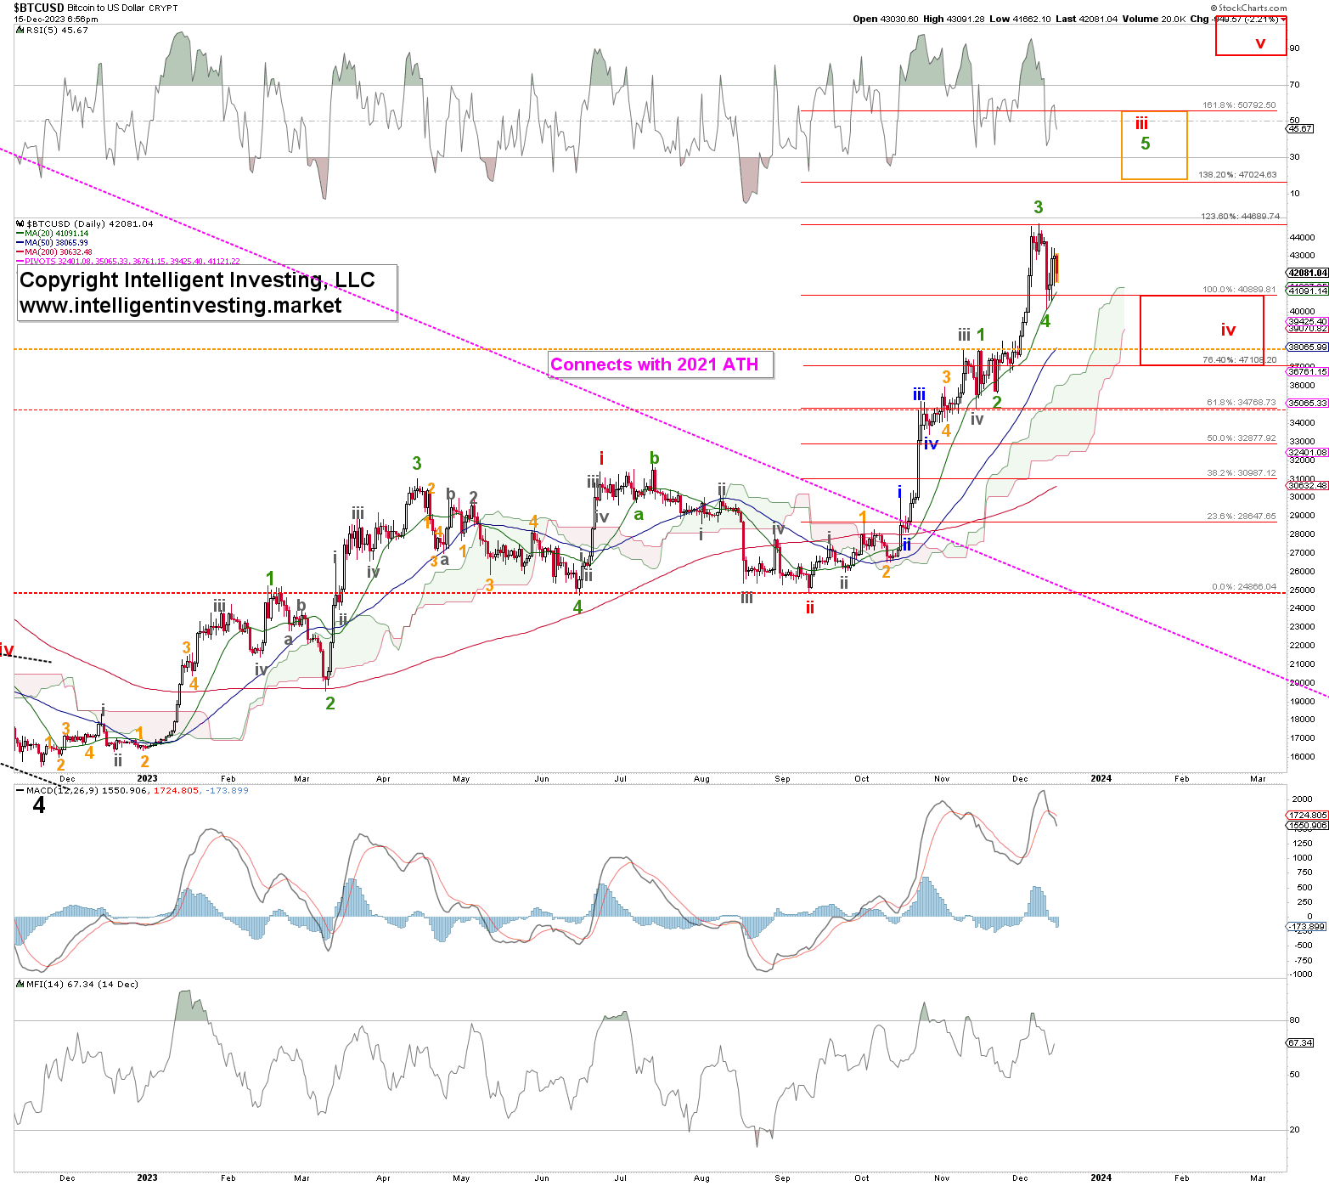This screenshot has width=1329, height=1186.
Task: Click the 1550.906 MACD value tag on axis
Action: coord(1308,826)
